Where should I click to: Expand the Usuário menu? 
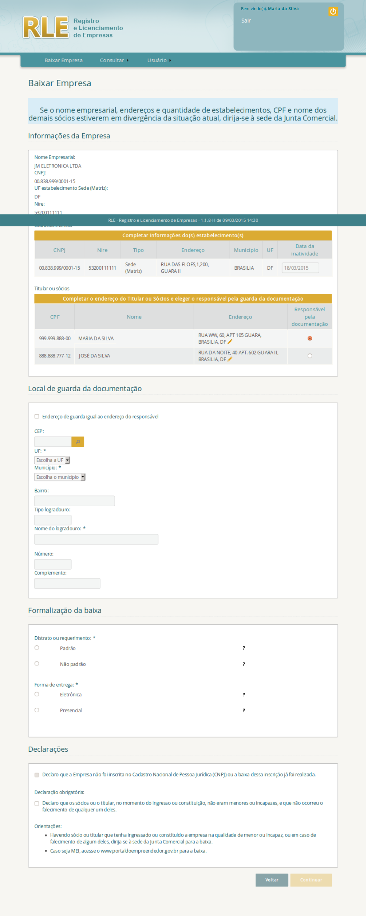click(x=159, y=60)
